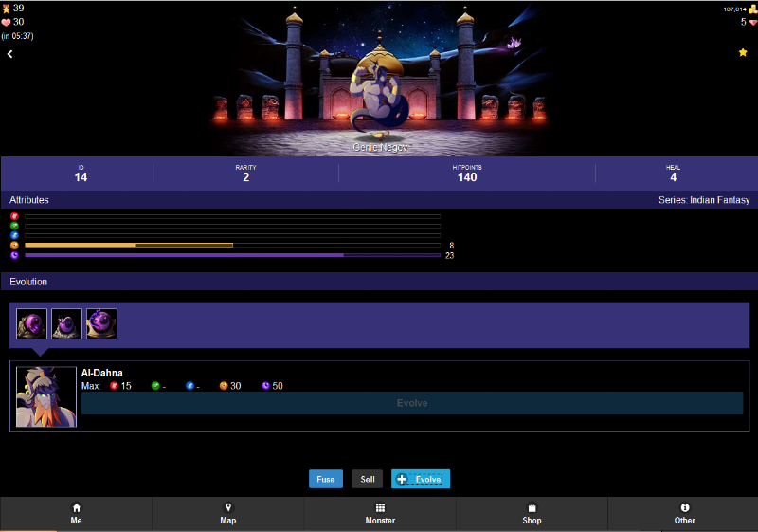
Task: Open the Other tab
Action: (684, 513)
